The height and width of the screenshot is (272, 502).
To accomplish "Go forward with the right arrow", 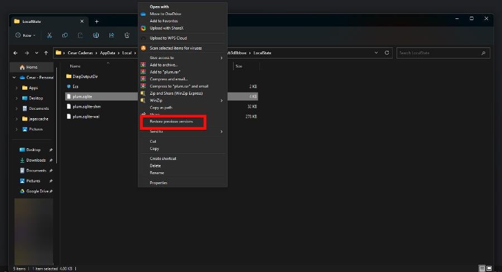I will coord(27,53).
